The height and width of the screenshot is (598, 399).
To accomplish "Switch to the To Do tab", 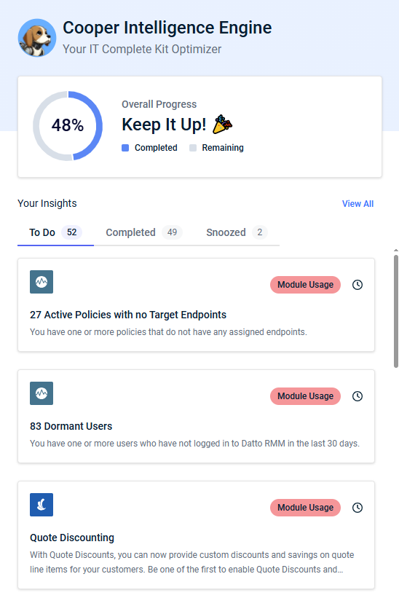I will (x=55, y=232).
